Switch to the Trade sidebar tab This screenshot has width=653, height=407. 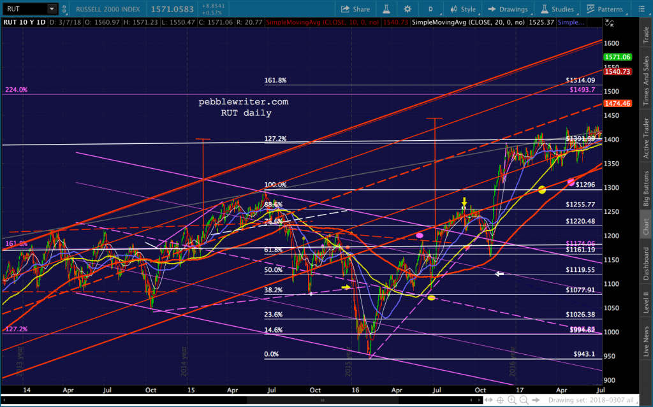point(646,35)
